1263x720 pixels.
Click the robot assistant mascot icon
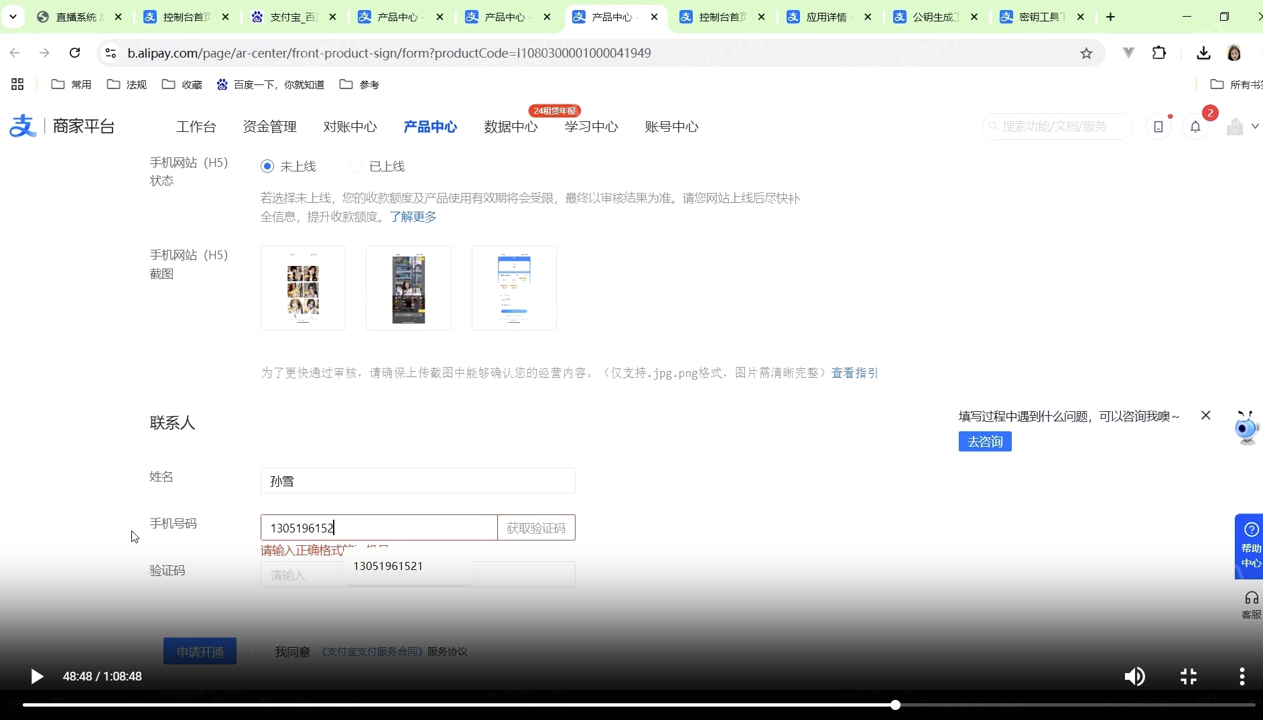[1246, 427]
